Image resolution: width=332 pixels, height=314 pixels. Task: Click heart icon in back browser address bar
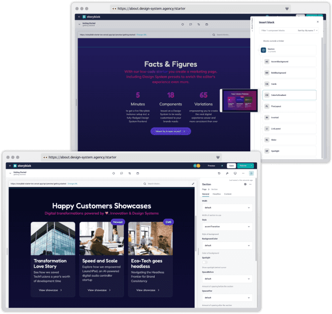coord(287,9)
